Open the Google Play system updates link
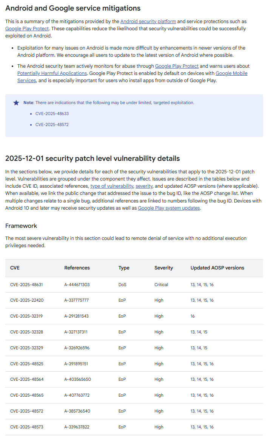The height and width of the screenshot is (436, 268). 169,208
